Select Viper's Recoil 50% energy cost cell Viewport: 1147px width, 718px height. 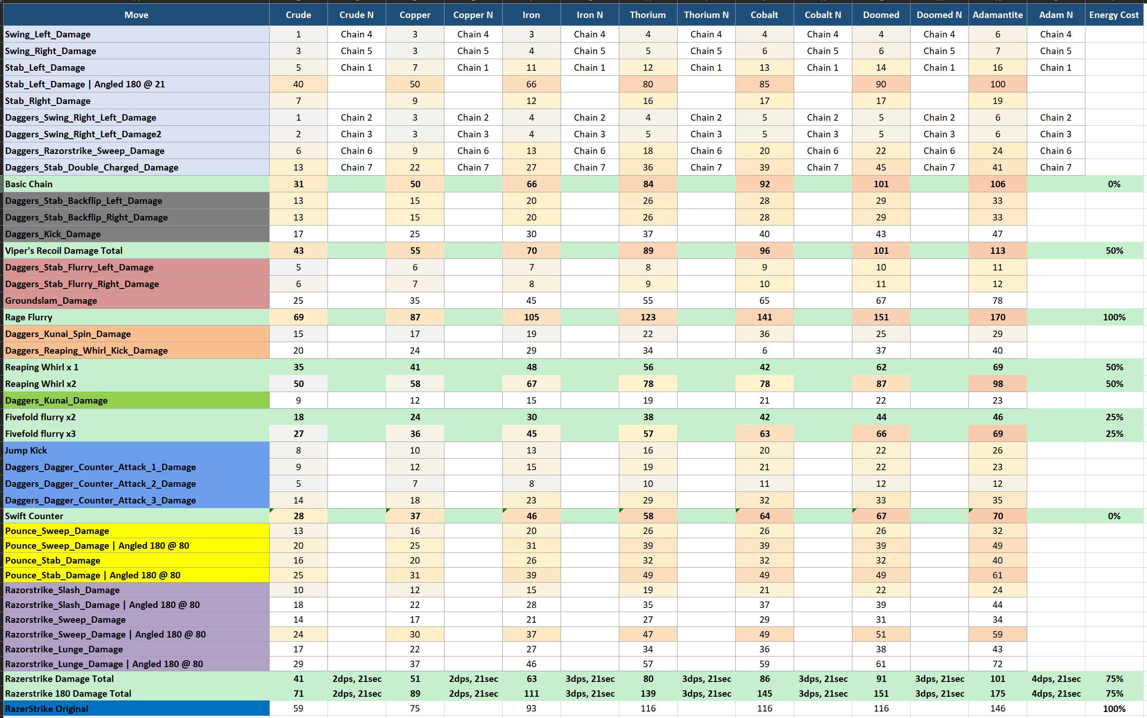coord(1114,251)
